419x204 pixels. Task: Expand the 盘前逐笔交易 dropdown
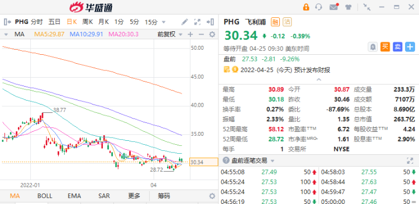(x=272, y=161)
